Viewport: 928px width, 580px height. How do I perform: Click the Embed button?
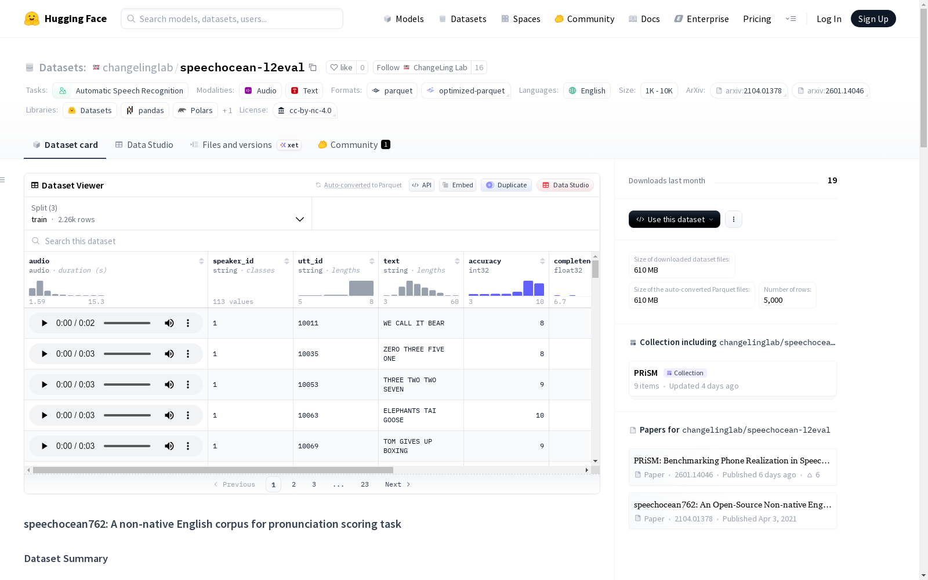click(458, 185)
